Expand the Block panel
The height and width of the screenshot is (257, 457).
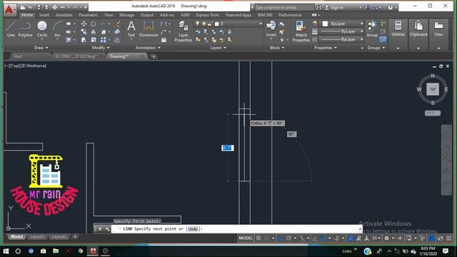(277, 48)
